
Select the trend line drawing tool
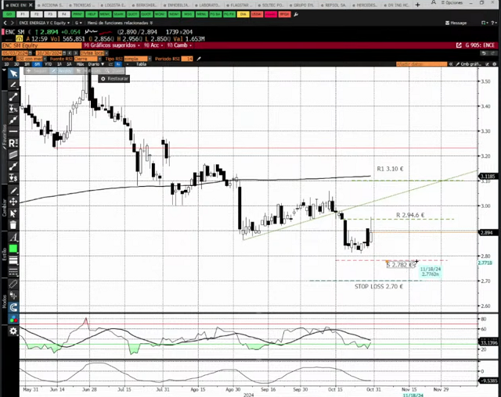[x=13, y=96]
